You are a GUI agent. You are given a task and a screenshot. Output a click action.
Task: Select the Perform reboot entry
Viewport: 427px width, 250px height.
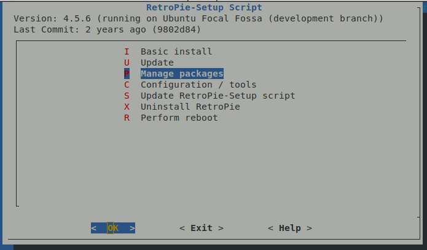[x=179, y=118]
